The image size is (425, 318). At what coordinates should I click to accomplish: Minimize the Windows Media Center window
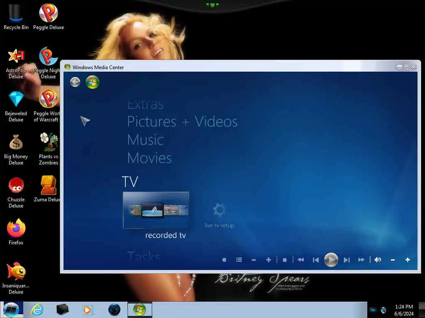tap(399, 67)
